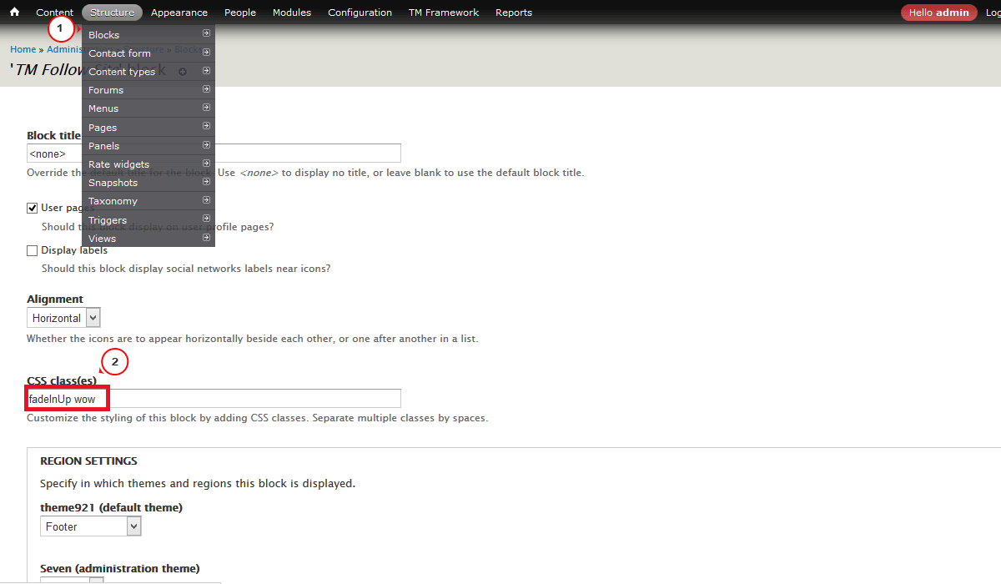Go to the admin home icon
Viewport: 1001px width, 584px height.
(14, 12)
